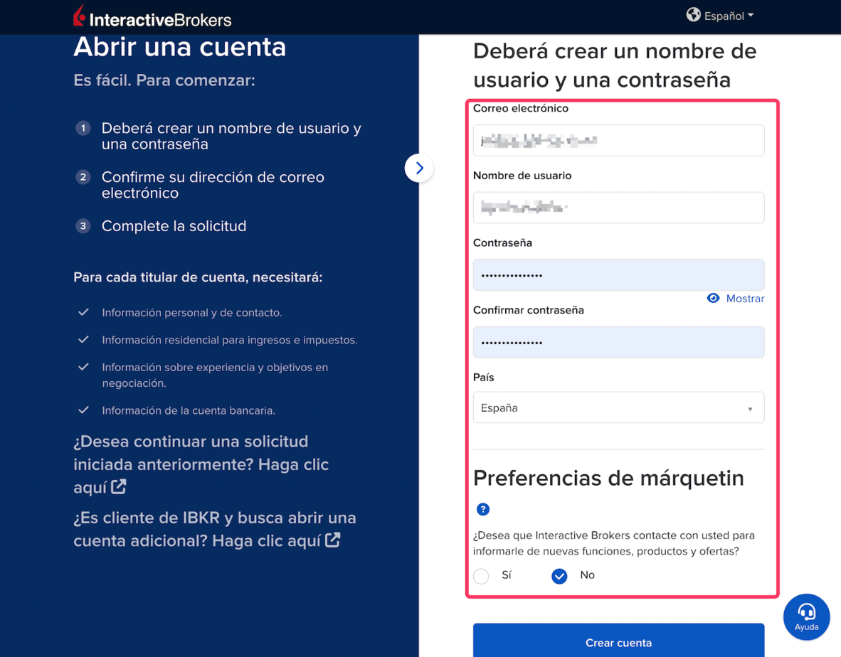Click the Confirmar contraseña field
The width and height of the screenshot is (841, 657).
[x=618, y=342]
